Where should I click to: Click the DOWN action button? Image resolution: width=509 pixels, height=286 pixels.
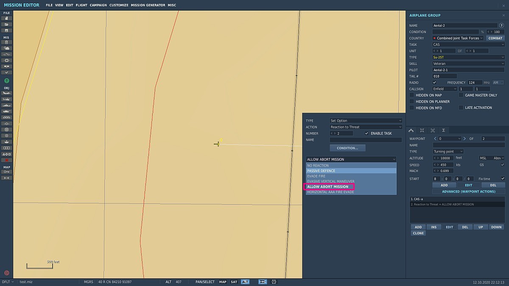(496, 227)
